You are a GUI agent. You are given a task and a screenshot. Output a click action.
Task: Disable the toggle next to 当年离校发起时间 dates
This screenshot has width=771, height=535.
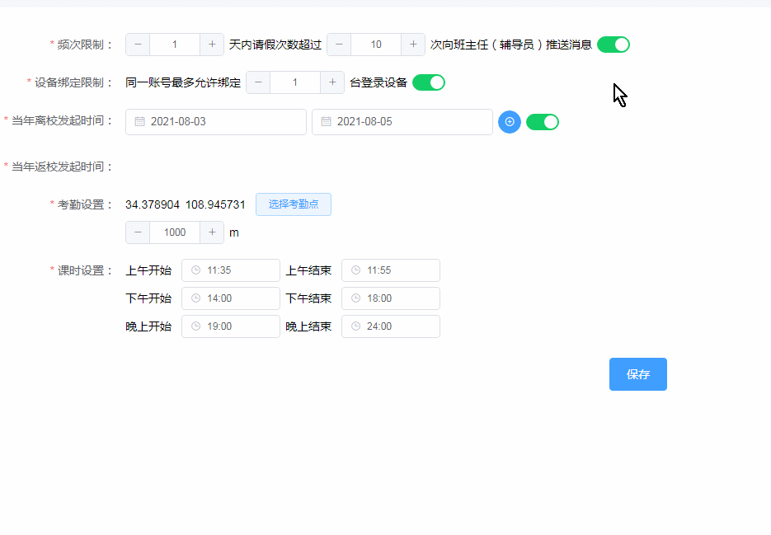coord(543,121)
